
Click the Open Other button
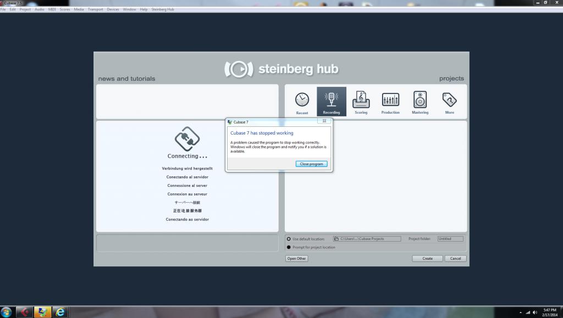tap(296, 259)
